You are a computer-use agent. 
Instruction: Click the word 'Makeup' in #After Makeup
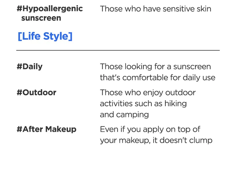click(x=61, y=129)
